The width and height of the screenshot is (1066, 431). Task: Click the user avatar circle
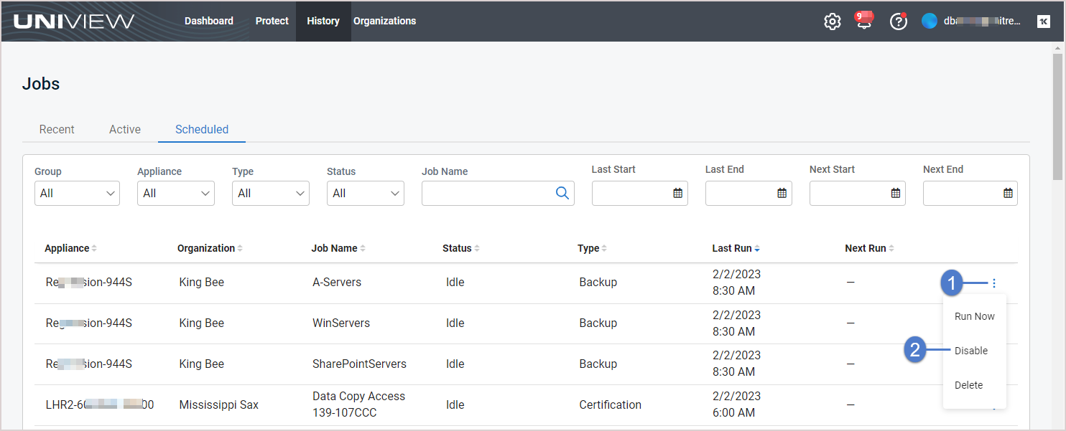pyautogui.click(x=930, y=22)
